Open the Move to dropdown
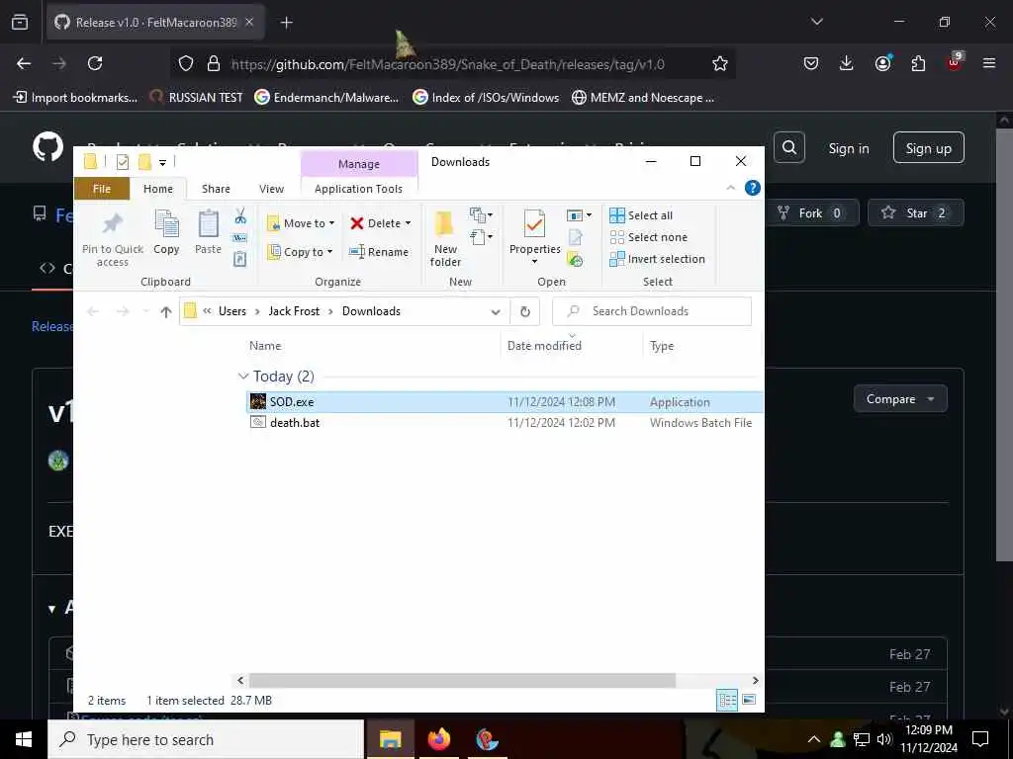 click(301, 223)
